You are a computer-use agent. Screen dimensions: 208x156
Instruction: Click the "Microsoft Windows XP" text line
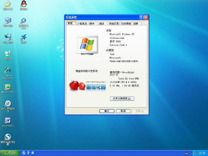point(122,34)
